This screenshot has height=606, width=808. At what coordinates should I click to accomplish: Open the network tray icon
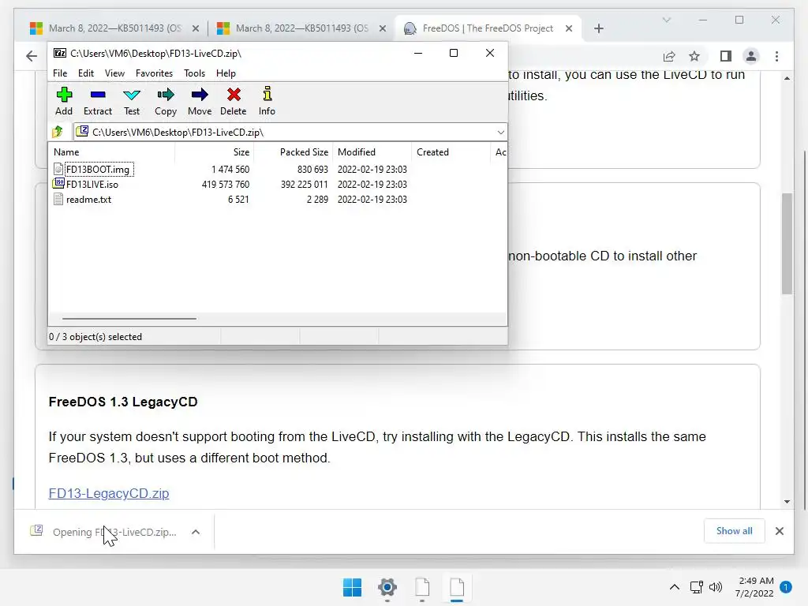pos(696,587)
